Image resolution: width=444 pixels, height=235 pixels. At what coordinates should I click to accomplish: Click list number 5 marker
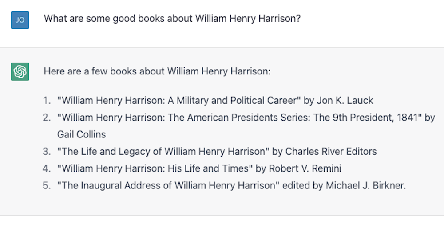pyautogui.click(x=47, y=185)
